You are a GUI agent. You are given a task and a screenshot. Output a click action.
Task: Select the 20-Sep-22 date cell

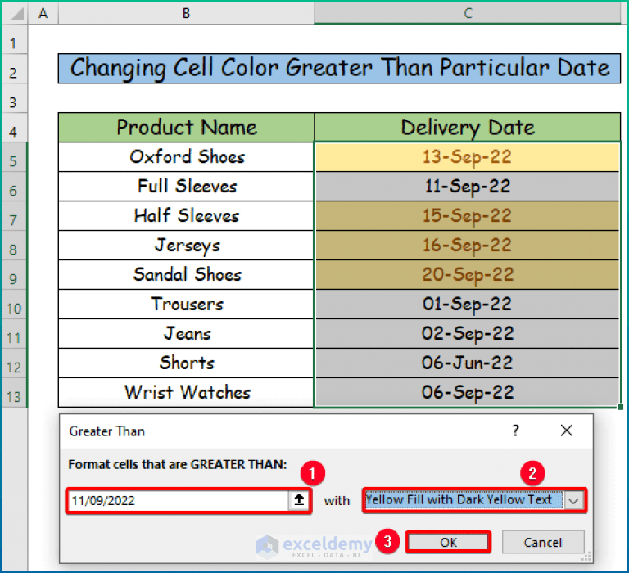(x=468, y=275)
